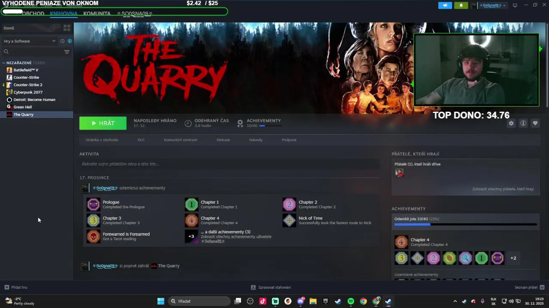This screenshot has width=549, height=308.
Task: Click the Chapter 3 achievement badge in activity
Action: point(94,220)
